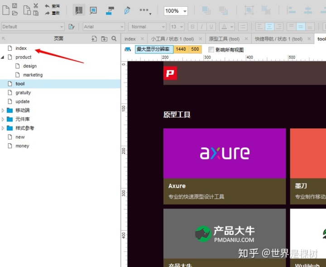Viewport: 326px width, 267px height.
Task: Click the pop-out arrow of the 页面 panel
Action: pyautogui.click(x=4, y=39)
